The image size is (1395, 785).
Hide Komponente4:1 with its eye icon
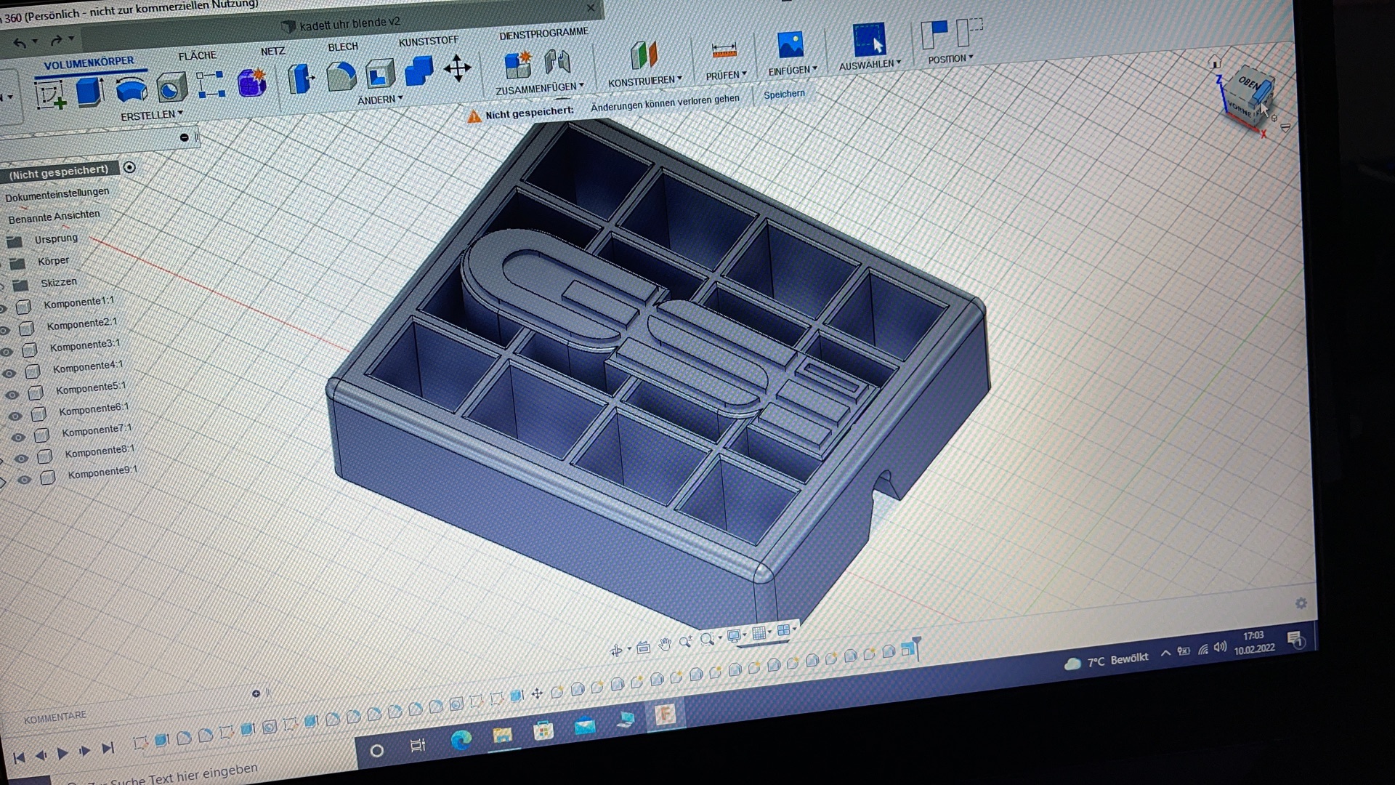[9, 374]
